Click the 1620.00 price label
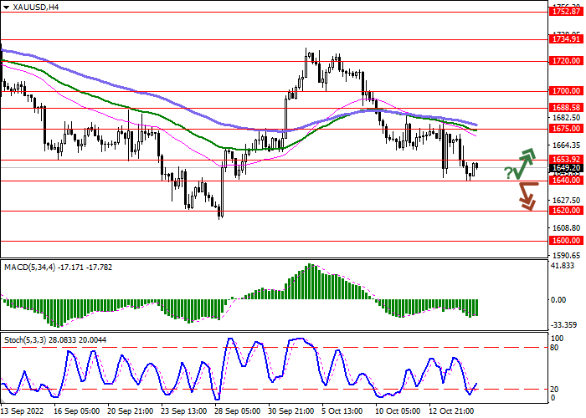The height and width of the screenshot is (418, 586). (566, 211)
